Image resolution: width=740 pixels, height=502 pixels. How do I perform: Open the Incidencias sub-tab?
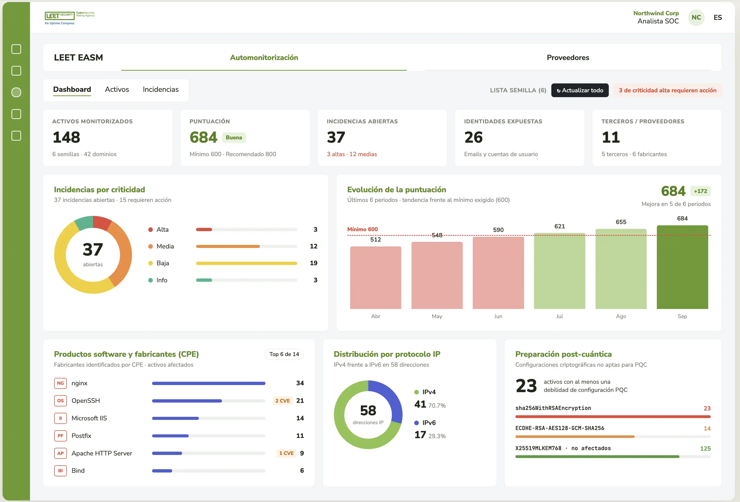pyautogui.click(x=160, y=90)
